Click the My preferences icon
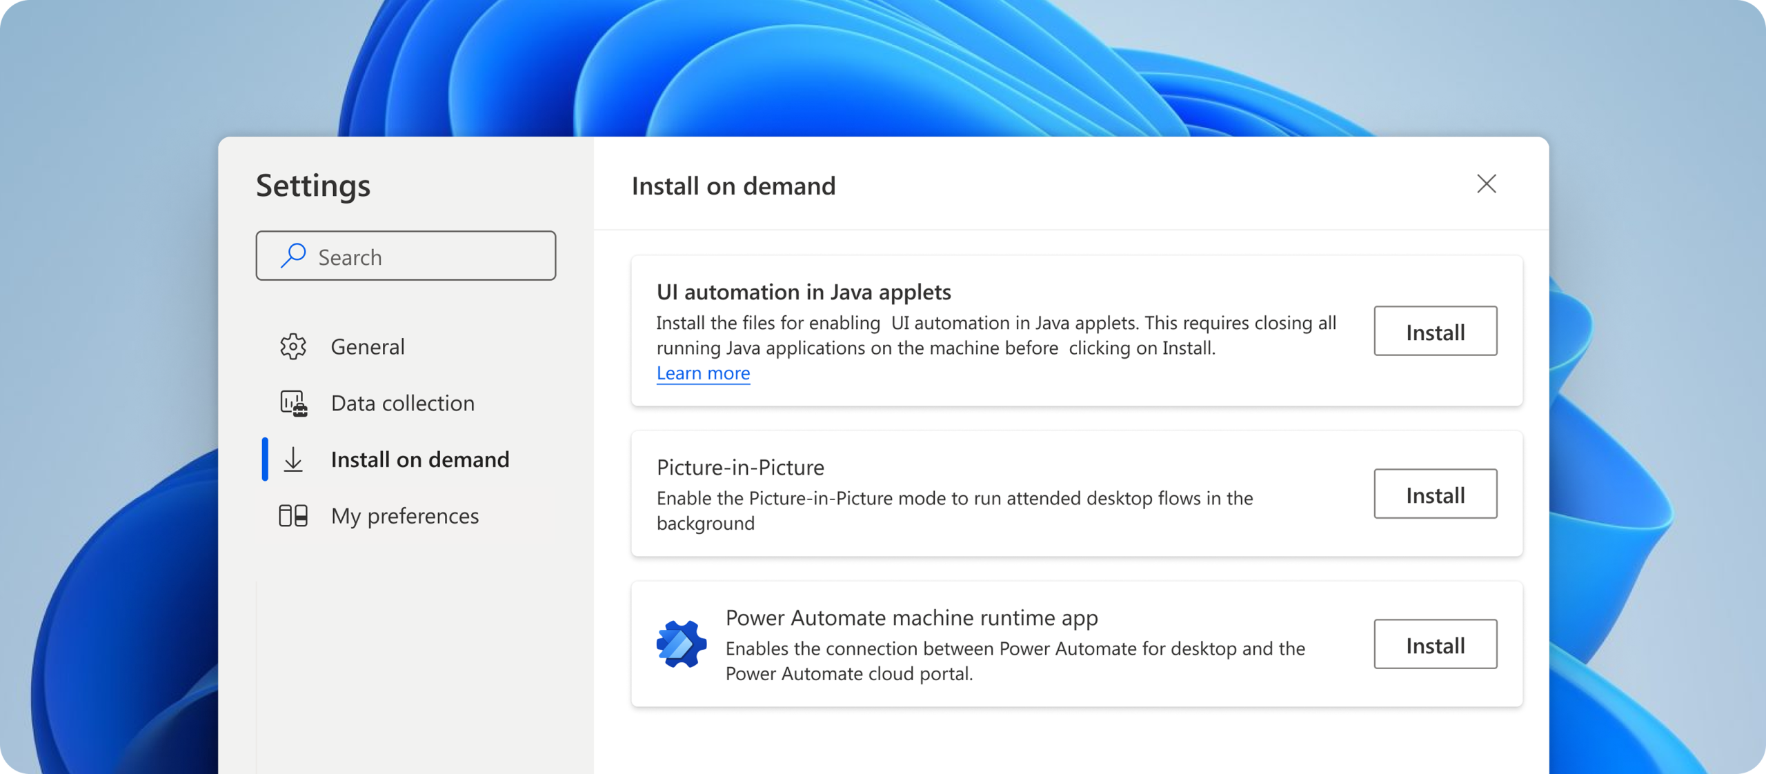The width and height of the screenshot is (1766, 774). click(294, 515)
